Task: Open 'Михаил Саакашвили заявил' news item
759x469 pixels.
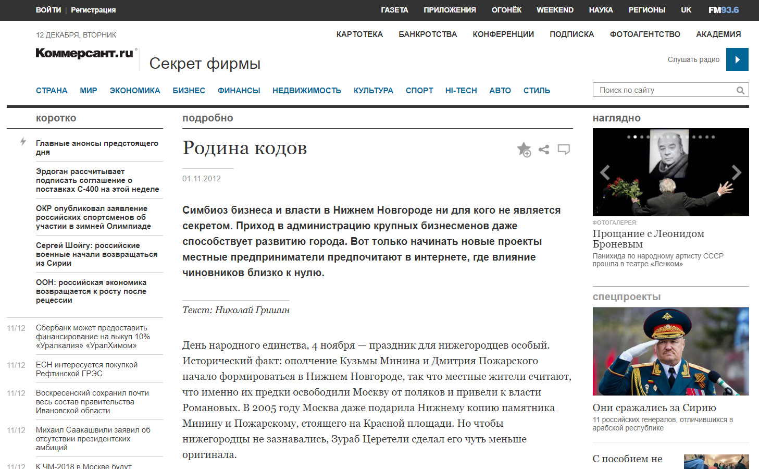Action: [x=93, y=439]
